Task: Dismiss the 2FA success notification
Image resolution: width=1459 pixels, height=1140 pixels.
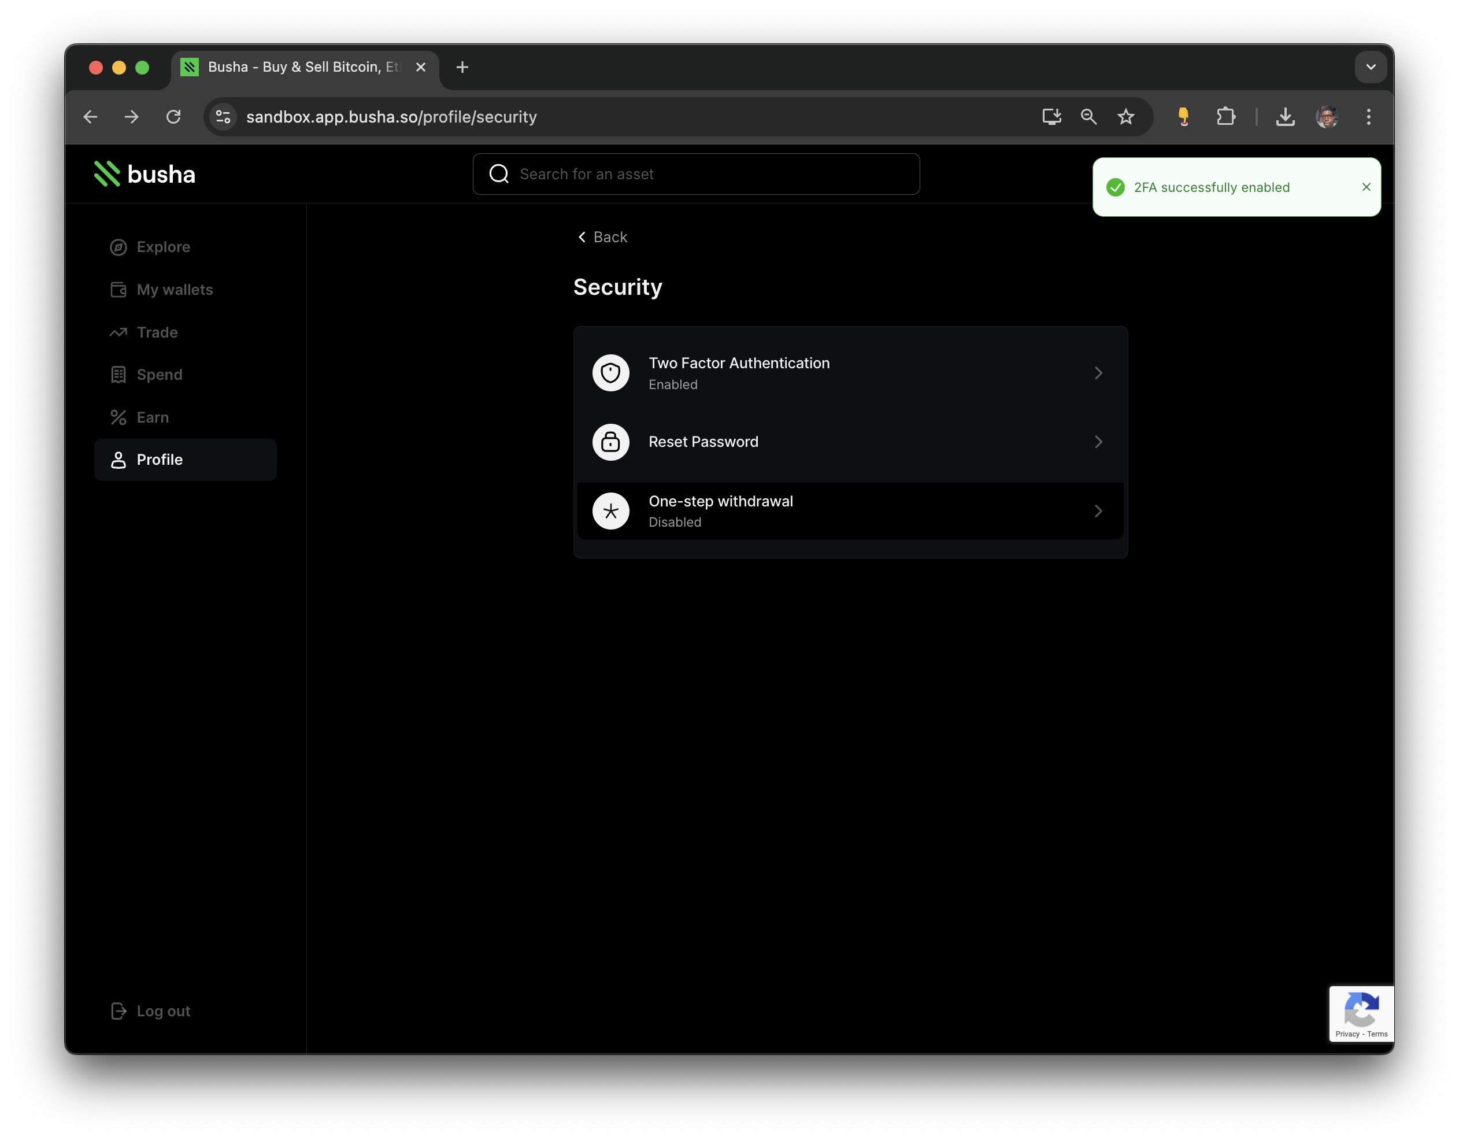Action: (x=1366, y=187)
